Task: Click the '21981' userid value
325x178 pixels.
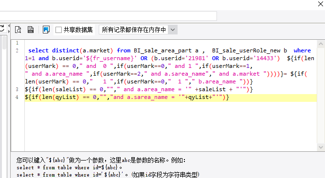Action: tap(197, 58)
